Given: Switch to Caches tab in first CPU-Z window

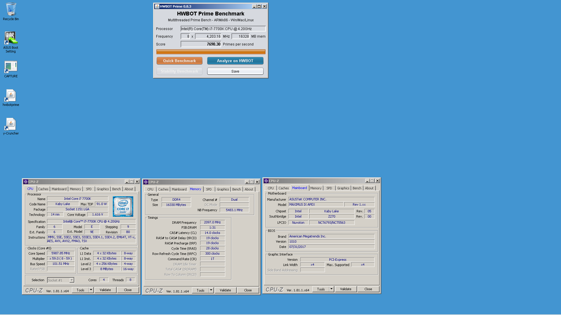Looking at the screenshot, I should tap(43, 189).
